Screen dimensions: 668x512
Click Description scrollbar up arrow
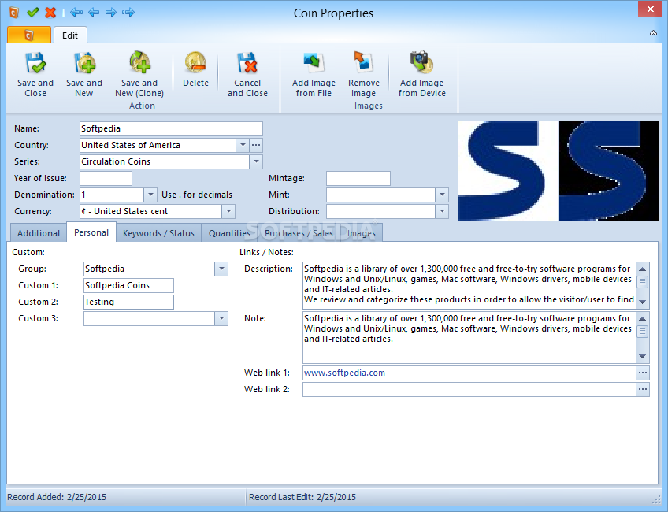(643, 269)
